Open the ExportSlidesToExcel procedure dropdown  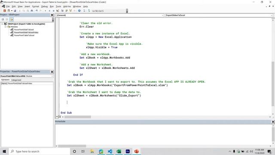point(272,15)
